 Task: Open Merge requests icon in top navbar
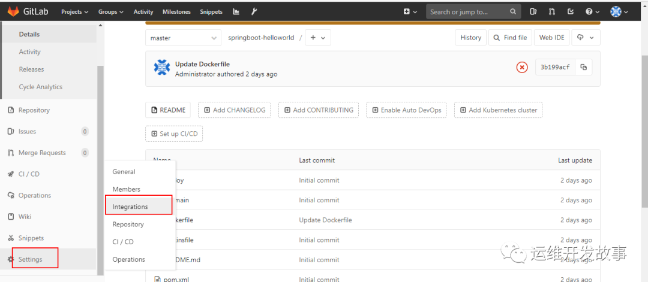(552, 12)
